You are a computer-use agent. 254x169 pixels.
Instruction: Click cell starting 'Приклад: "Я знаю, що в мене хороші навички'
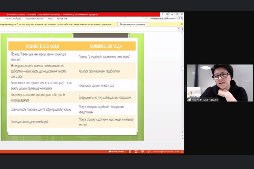coord(42,57)
